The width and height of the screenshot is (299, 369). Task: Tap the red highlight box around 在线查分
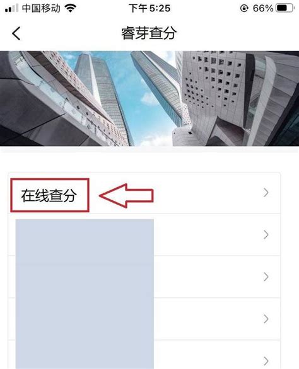point(50,195)
